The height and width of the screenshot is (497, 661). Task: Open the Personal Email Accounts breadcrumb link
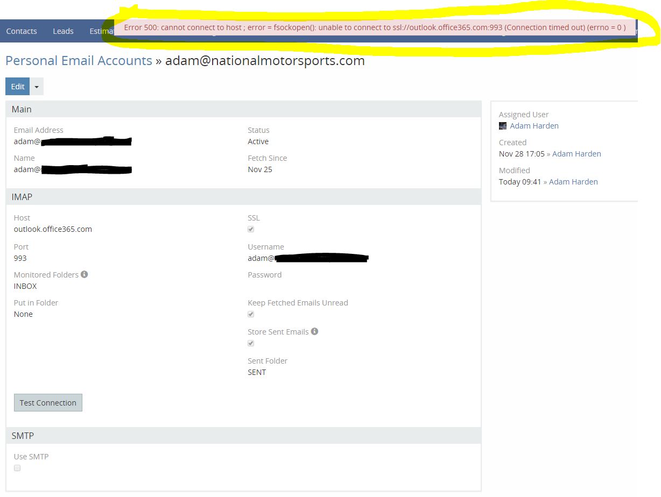(x=79, y=61)
